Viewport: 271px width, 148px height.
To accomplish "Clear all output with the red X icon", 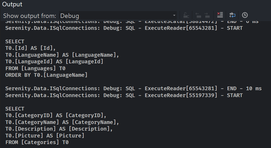I will tap(220, 15).
